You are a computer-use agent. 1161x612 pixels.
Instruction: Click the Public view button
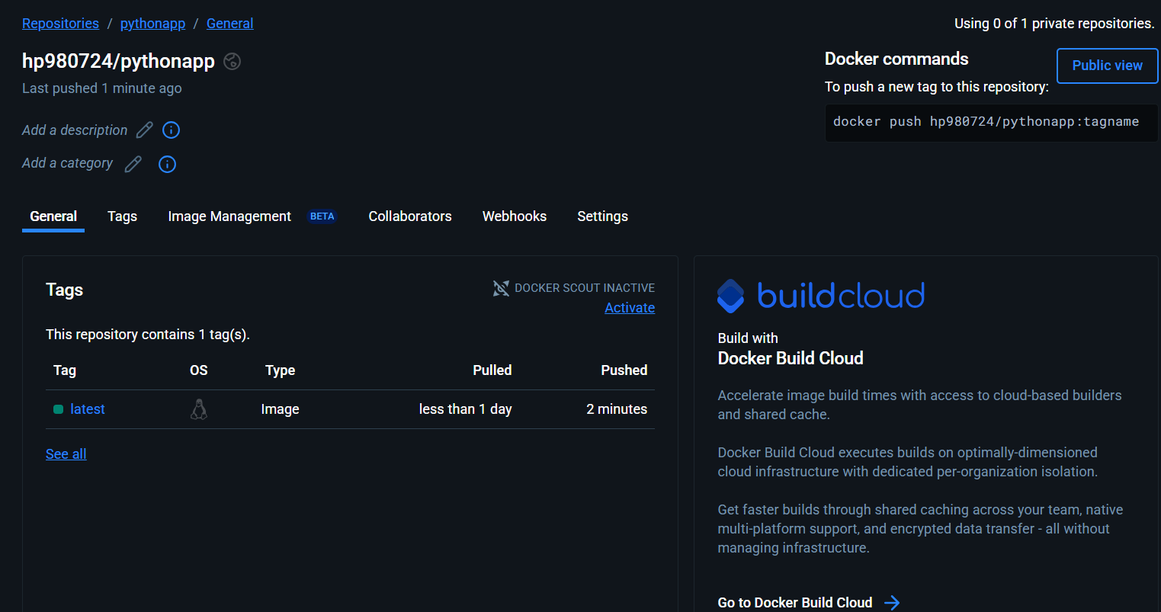click(1107, 66)
